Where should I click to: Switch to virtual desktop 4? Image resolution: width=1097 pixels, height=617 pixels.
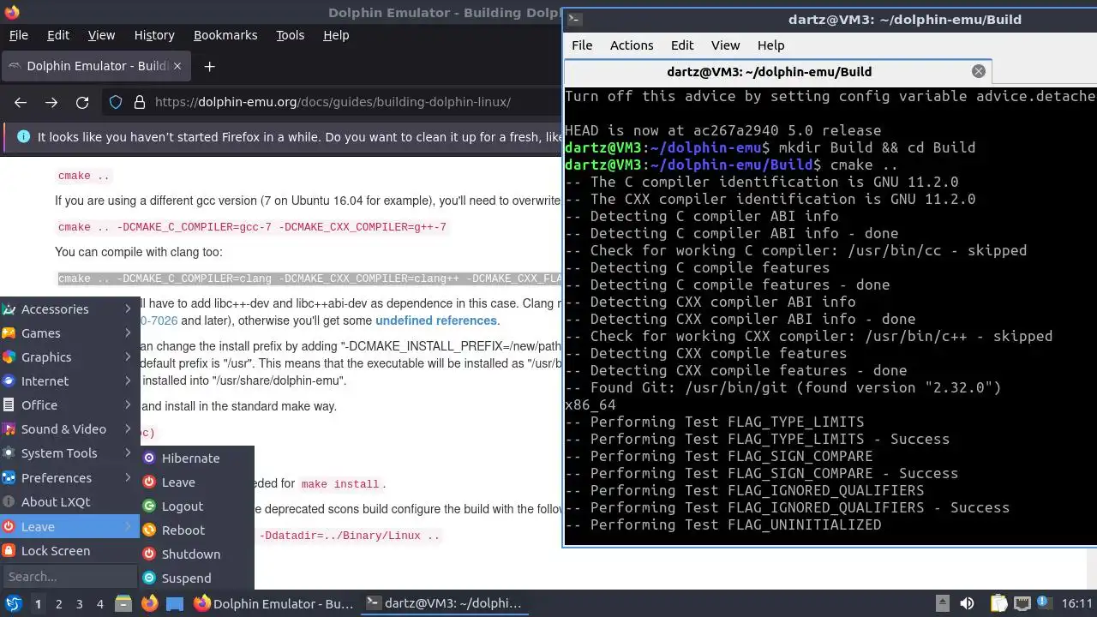tap(99, 603)
